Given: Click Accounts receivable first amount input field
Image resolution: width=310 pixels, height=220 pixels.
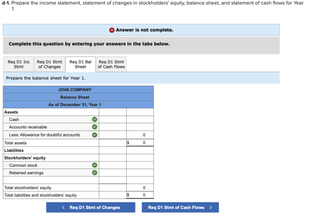Looking at the screenshot, I should (x=113, y=127).
